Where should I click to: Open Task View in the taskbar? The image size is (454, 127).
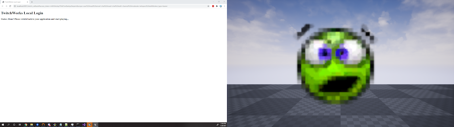[x=20, y=124]
